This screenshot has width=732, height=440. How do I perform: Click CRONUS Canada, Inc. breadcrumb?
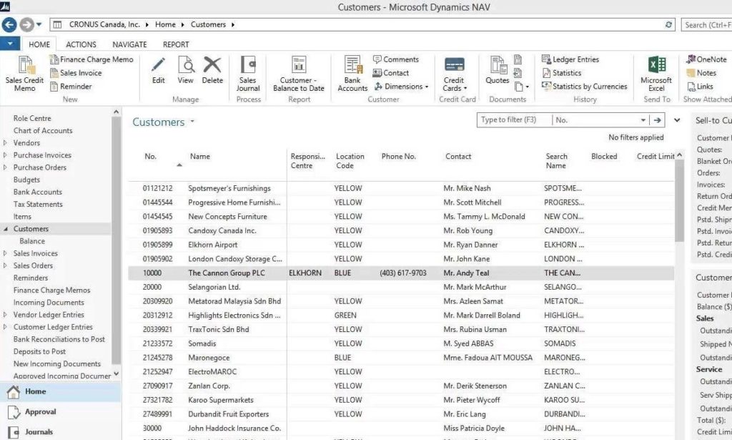[x=104, y=25]
